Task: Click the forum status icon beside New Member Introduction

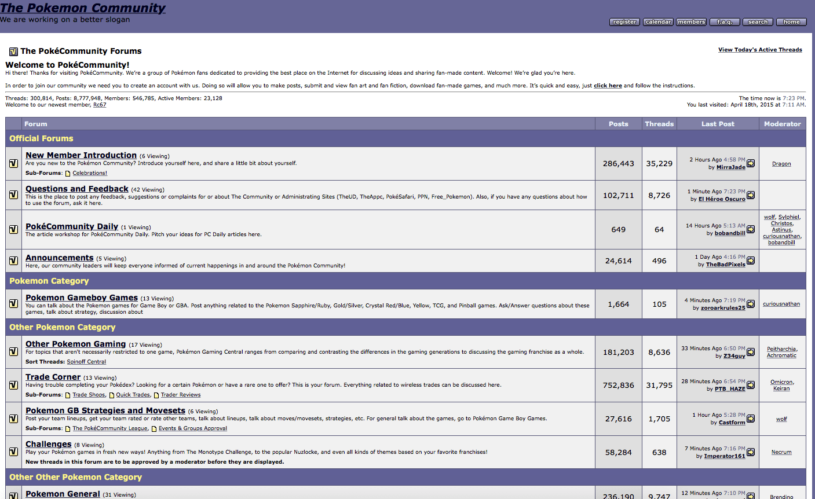Action: coord(13,164)
